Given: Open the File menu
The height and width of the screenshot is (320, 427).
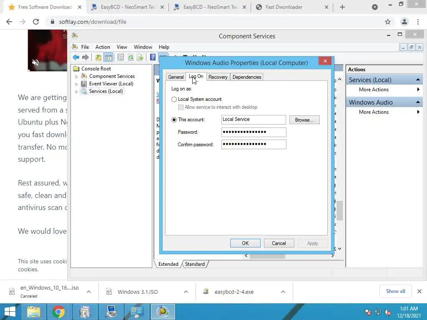Looking at the screenshot, I should [85, 47].
